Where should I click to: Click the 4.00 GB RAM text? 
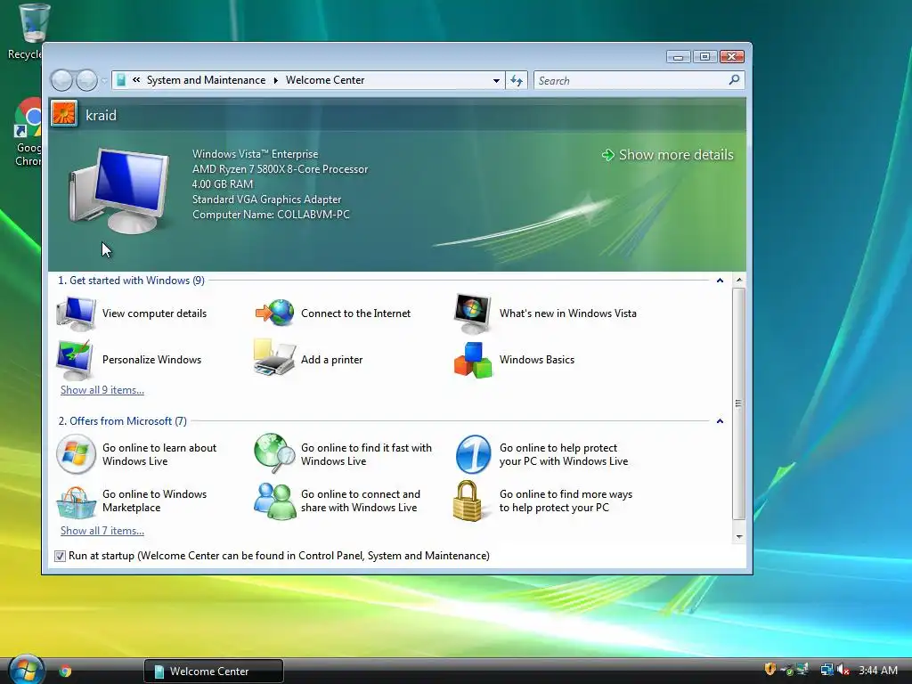[x=223, y=184]
